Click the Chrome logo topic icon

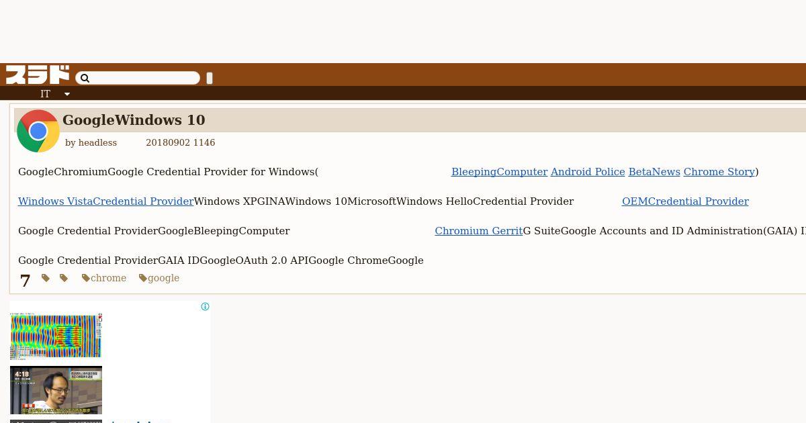tap(38, 131)
